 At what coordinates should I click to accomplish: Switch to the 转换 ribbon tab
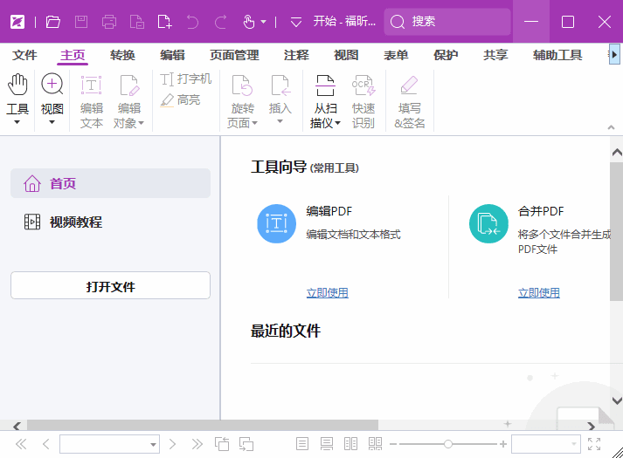point(122,55)
